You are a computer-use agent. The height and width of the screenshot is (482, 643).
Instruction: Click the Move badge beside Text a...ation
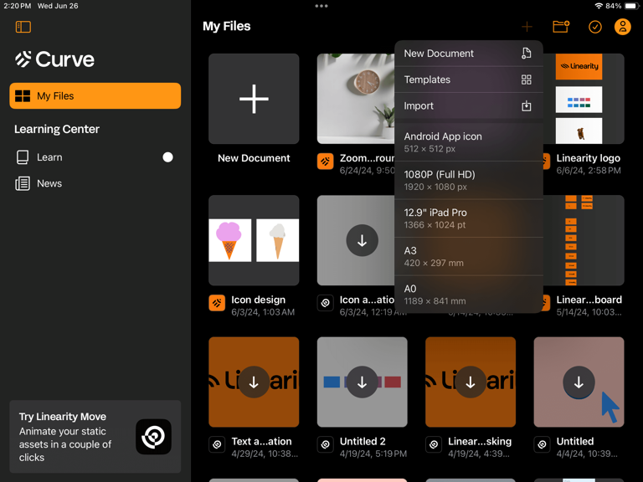pyautogui.click(x=217, y=444)
